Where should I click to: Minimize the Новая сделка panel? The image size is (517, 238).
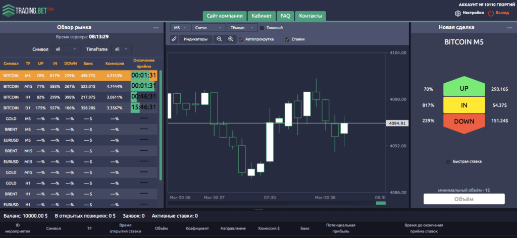click(x=508, y=28)
